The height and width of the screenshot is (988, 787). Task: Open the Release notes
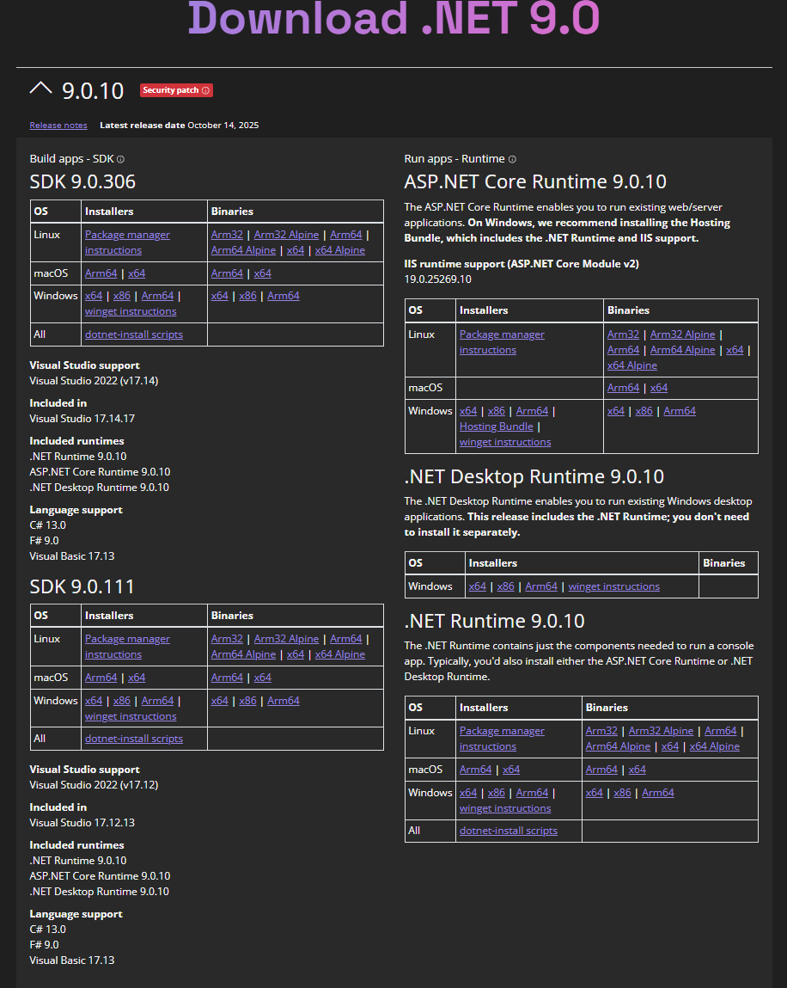click(58, 125)
